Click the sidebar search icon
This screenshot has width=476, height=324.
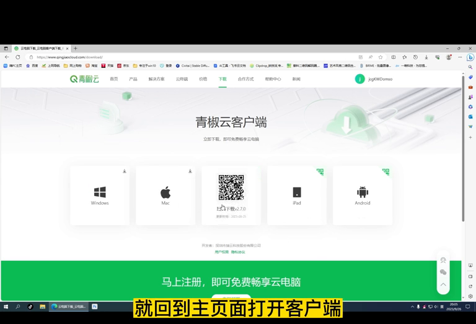coord(470,67)
